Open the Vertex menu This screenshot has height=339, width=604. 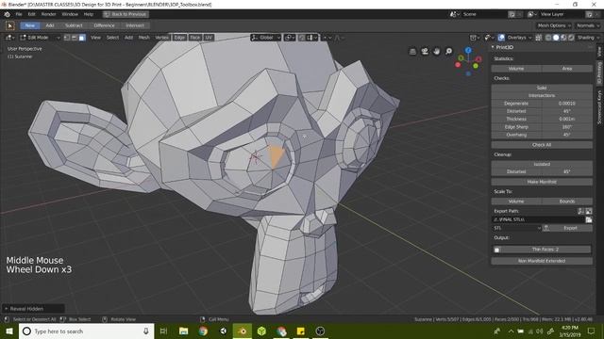coord(161,38)
